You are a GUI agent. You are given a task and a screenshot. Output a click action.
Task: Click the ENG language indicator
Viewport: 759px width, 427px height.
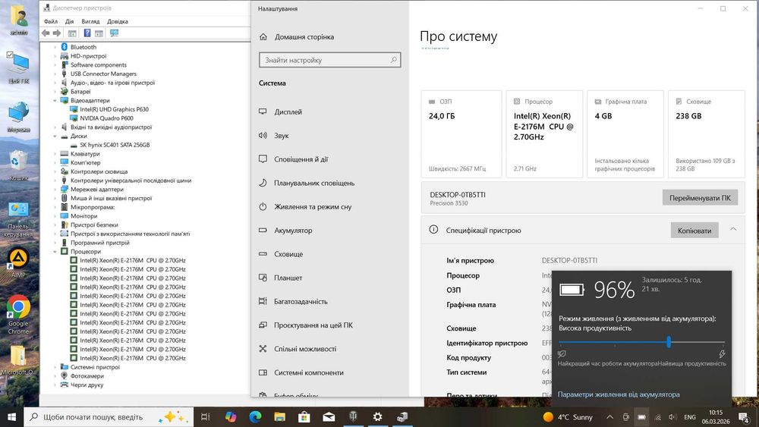pos(690,417)
